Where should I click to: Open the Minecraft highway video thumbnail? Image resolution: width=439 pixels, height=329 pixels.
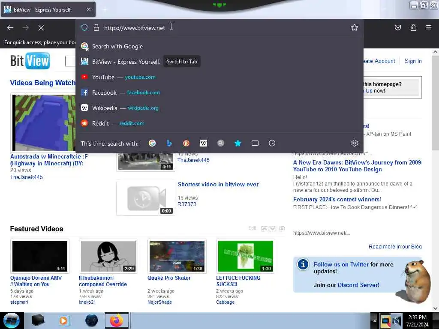(44, 122)
